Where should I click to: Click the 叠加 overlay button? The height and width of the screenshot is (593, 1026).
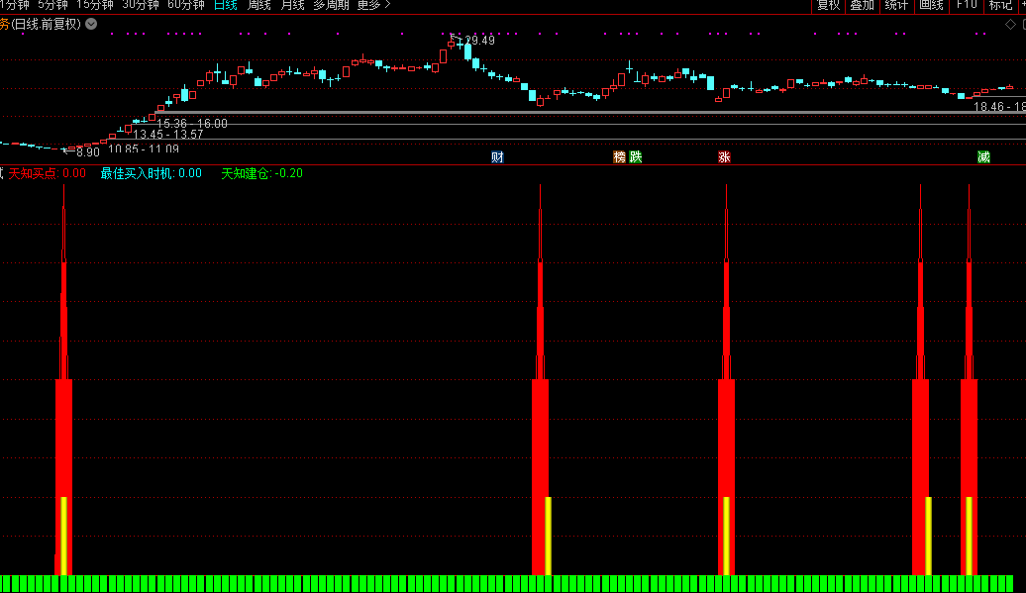862,5
